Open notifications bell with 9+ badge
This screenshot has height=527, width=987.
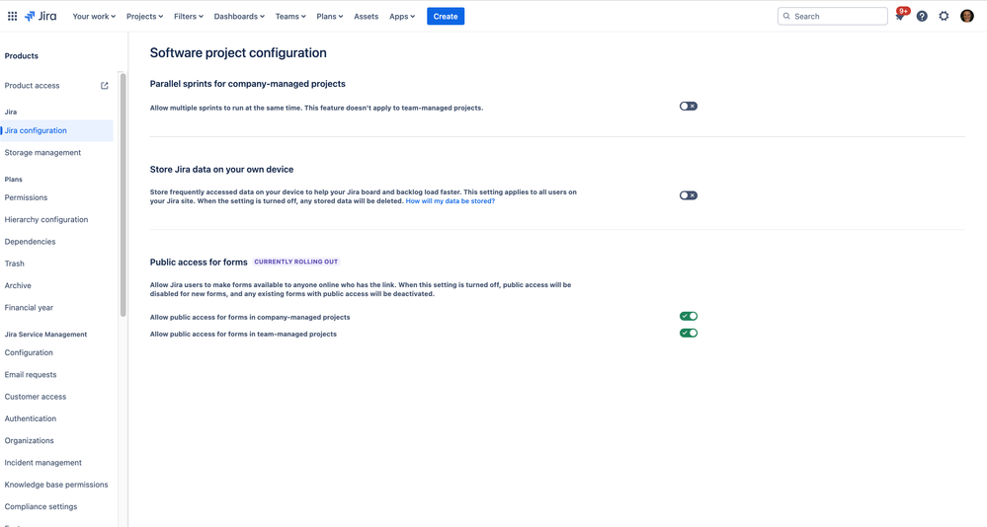click(x=901, y=16)
